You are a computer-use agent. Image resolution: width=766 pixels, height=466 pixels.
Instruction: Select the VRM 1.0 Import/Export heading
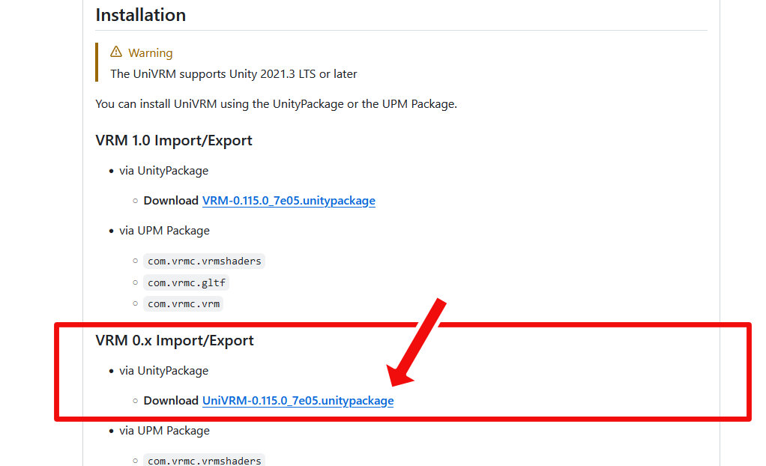174,141
